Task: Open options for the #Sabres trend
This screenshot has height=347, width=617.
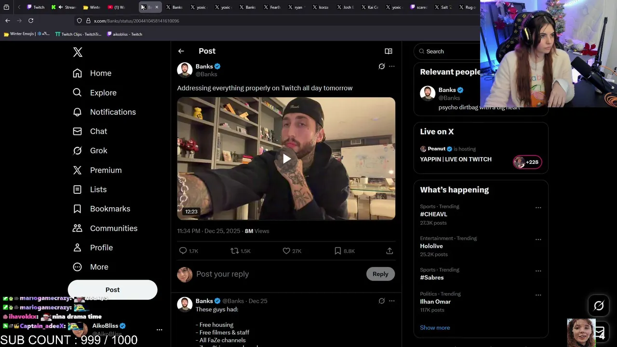Action: [538, 271]
